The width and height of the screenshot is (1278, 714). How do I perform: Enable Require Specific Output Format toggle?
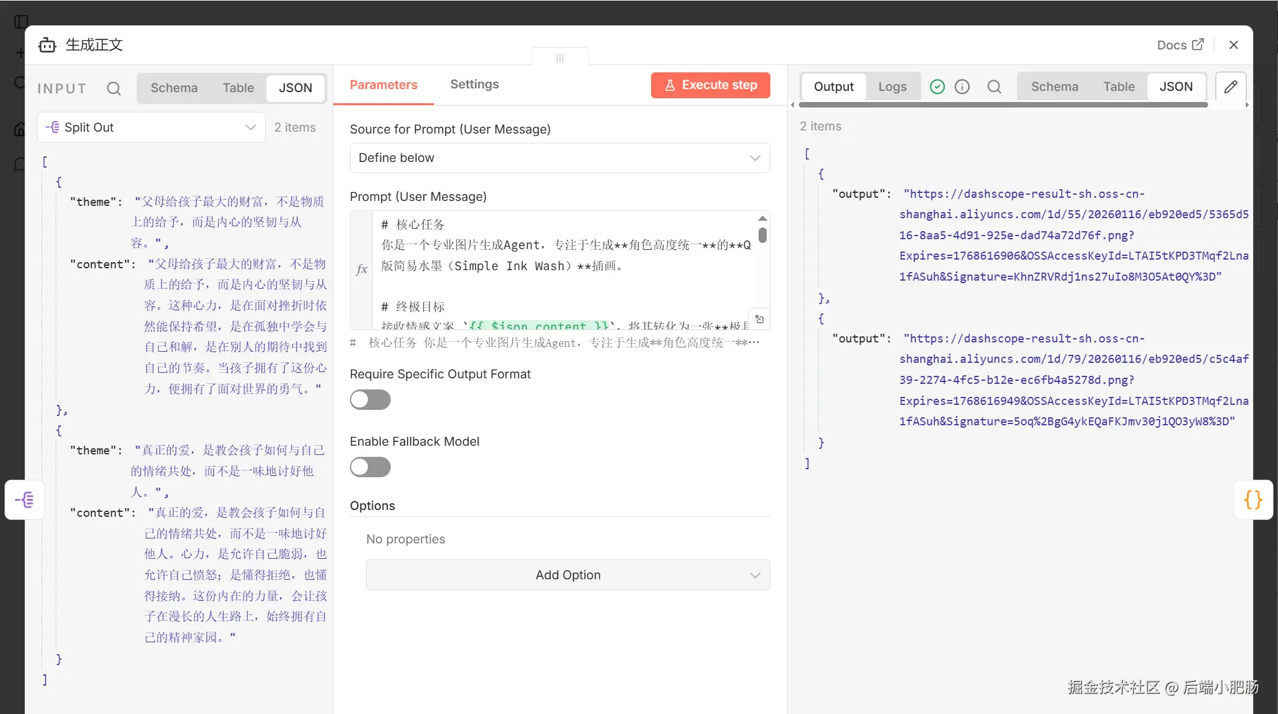click(x=370, y=400)
